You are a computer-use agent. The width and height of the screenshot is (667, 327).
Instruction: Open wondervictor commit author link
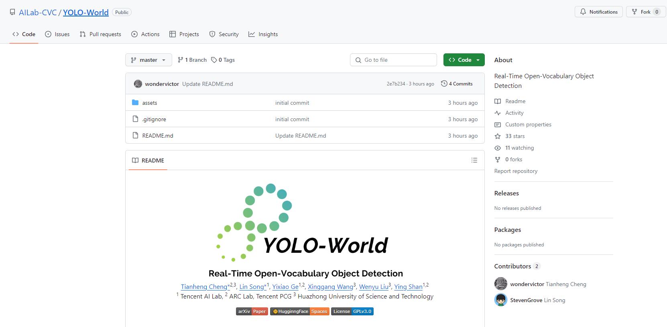pyautogui.click(x=162, y=84)
